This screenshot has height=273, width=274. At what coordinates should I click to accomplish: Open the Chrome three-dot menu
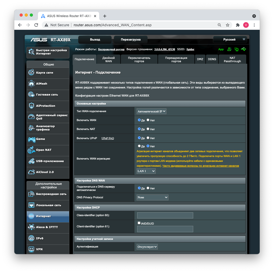click(254, 25)
